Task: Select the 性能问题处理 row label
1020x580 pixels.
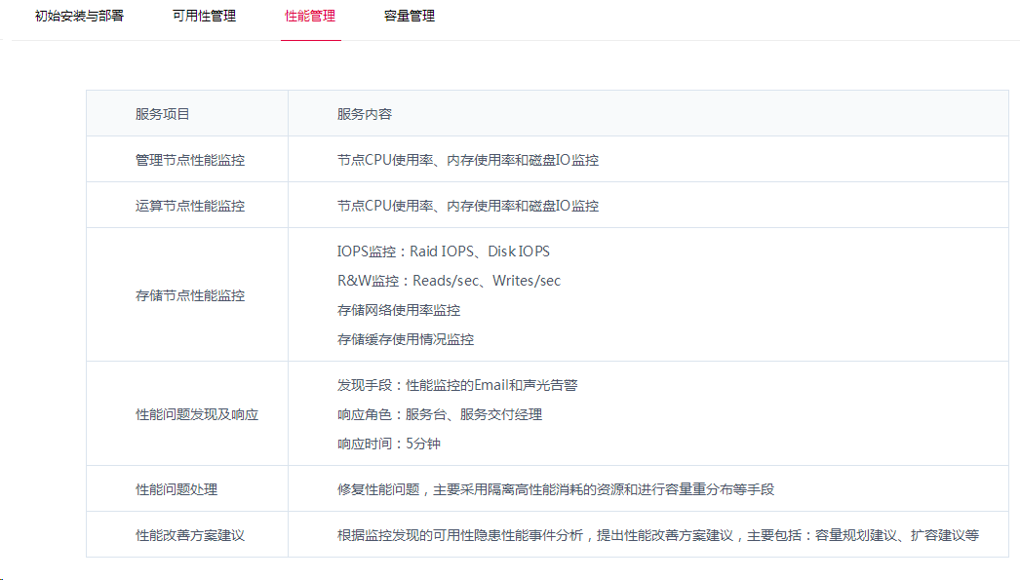Action: coord(177,489)
